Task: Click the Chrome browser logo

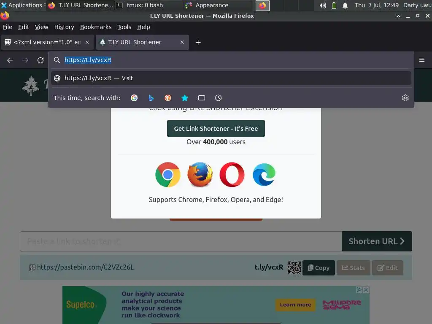Action: 168,175
